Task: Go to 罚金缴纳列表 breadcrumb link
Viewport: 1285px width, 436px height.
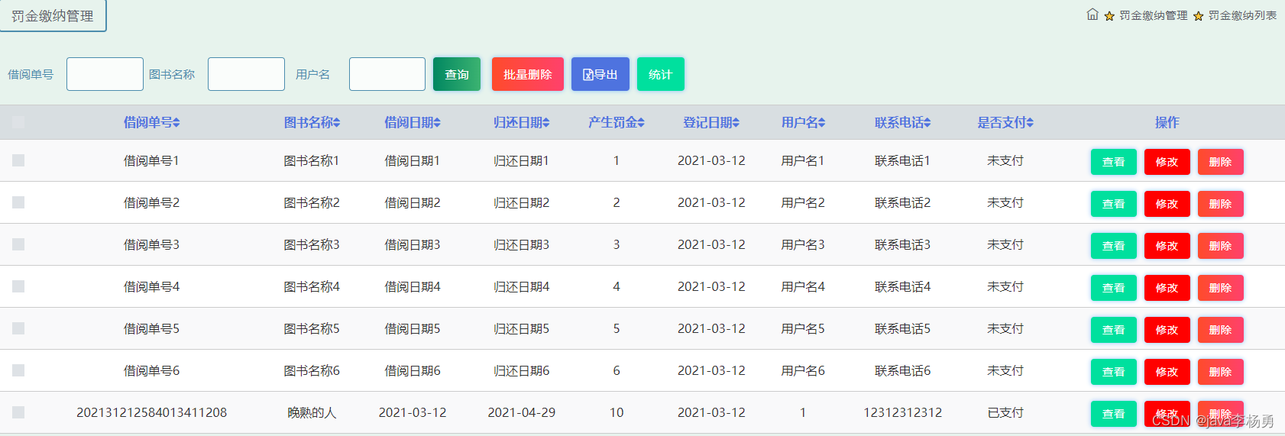Action: tap(1242, 15)
